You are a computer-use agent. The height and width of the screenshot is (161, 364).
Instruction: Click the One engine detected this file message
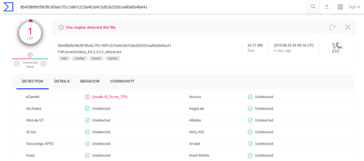click(91, 27)
